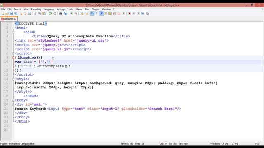Toggle the Show Indent Guide icon
The image size is (264, 148).
click(101, 14)
